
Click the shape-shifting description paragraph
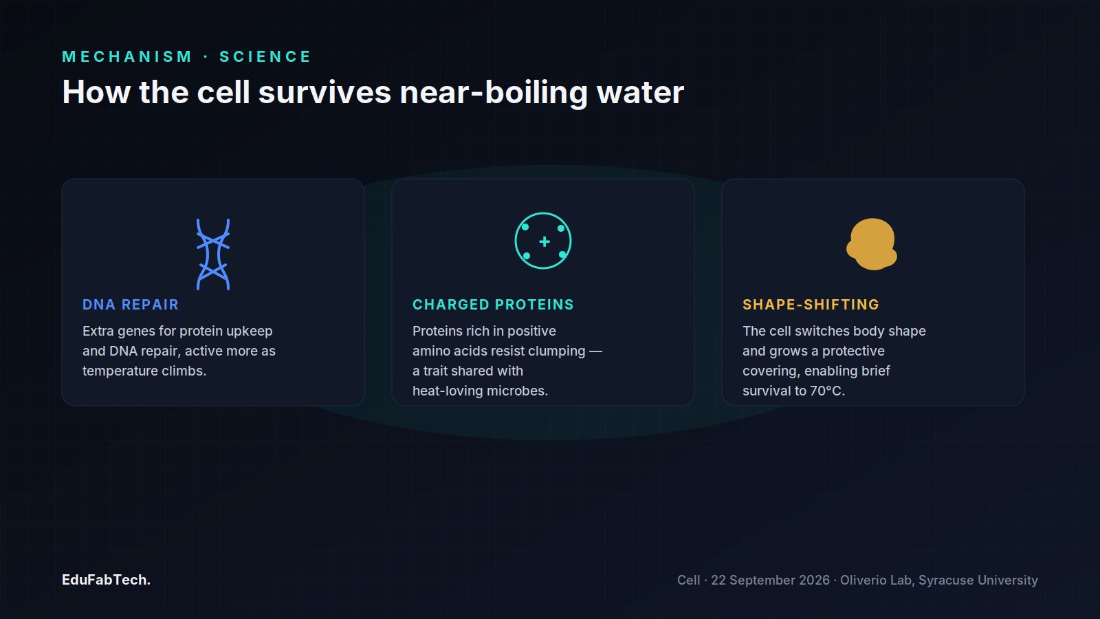pyautogui.click(x=834, y=361)
